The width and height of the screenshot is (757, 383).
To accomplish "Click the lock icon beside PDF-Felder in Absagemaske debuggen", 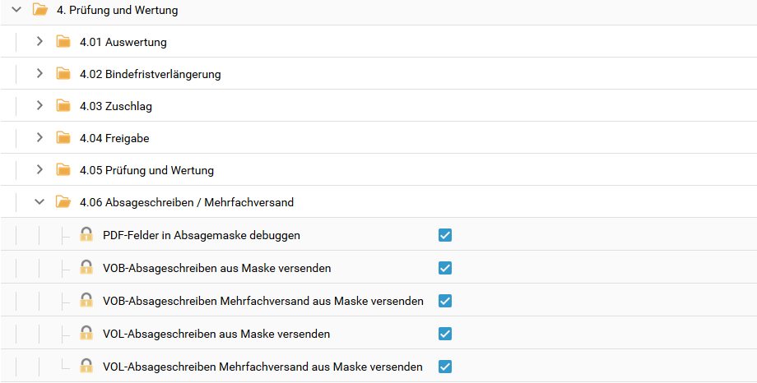I will click(86, 235).
